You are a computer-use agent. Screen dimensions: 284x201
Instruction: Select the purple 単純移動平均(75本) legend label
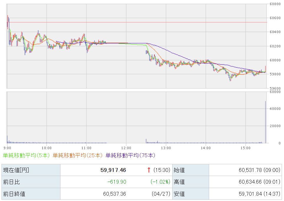130,155
